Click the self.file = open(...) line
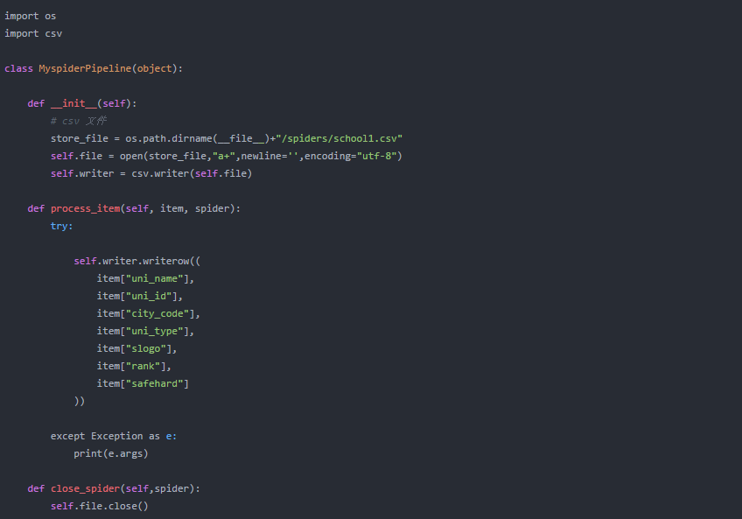This screenshot has height=519, width=742. click(227, 157)
